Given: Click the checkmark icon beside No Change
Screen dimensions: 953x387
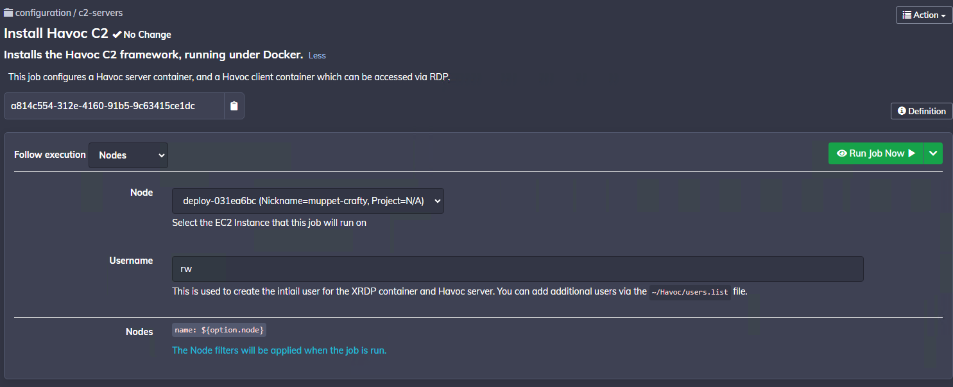Looking at the screenshot, I should (x=117, y=34).
